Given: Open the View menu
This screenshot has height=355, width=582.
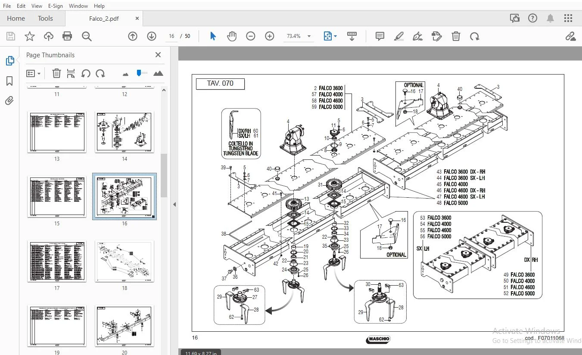Looking at the screenshot, I should 37,6.
